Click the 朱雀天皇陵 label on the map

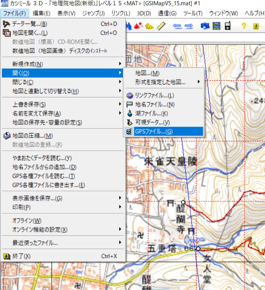point(170,161)
